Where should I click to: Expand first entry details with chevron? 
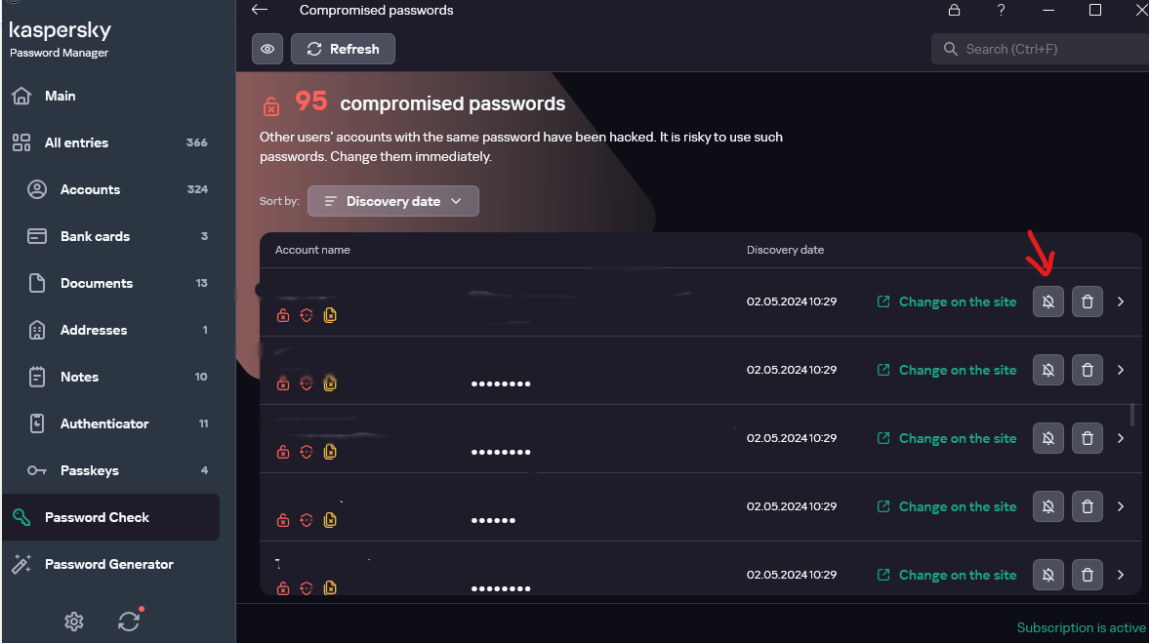coord(1121,302)
